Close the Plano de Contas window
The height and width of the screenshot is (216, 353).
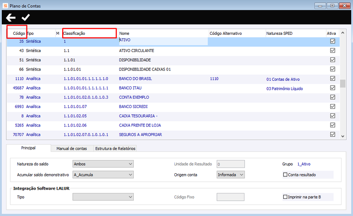(345, 6)
